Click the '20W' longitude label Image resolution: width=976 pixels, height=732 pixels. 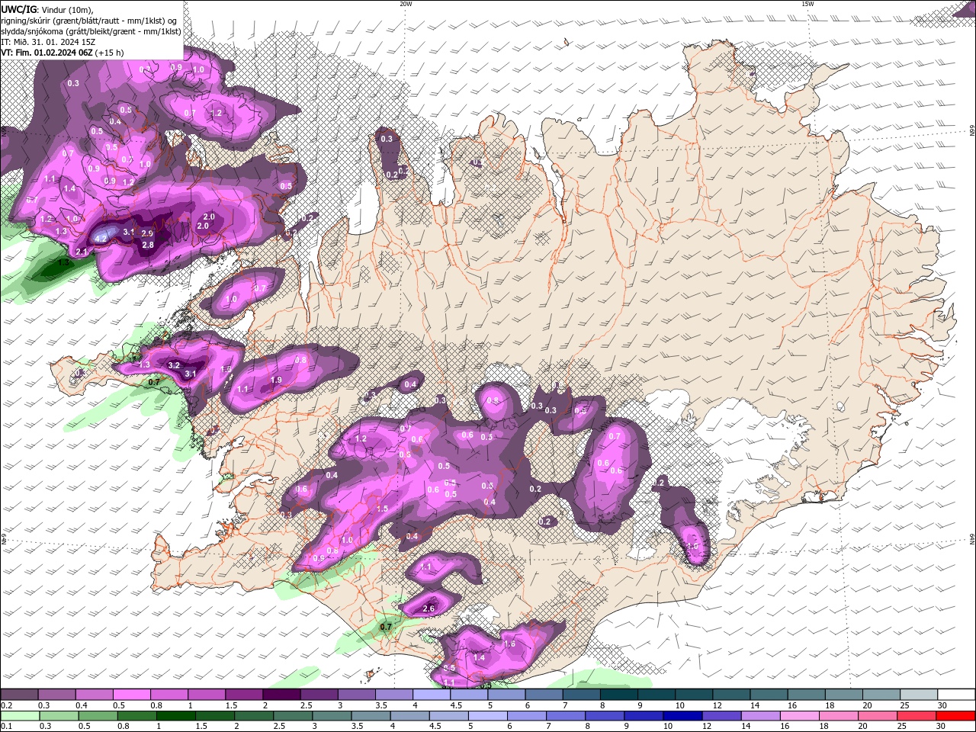coord(405,4)
